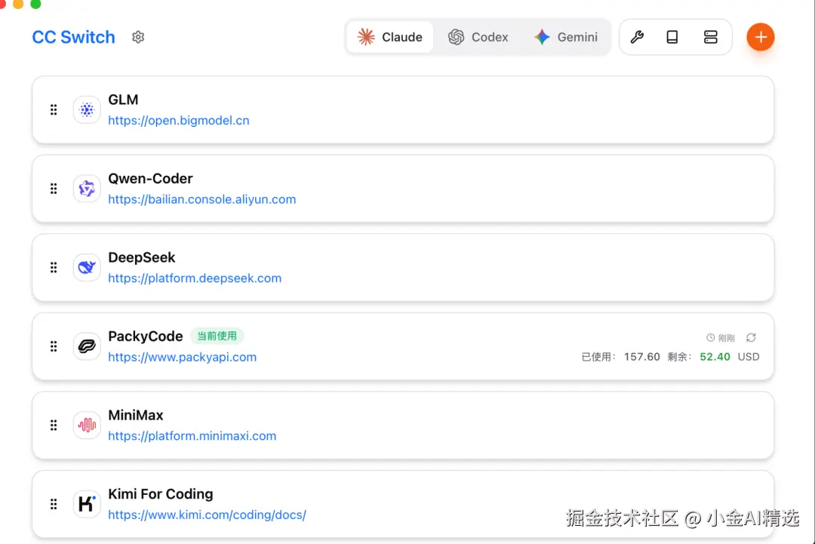This screenshot has height=544, width=815.
Task: Click the used amount 157.60
Action: pyautogui.click(x=642, y=357)
